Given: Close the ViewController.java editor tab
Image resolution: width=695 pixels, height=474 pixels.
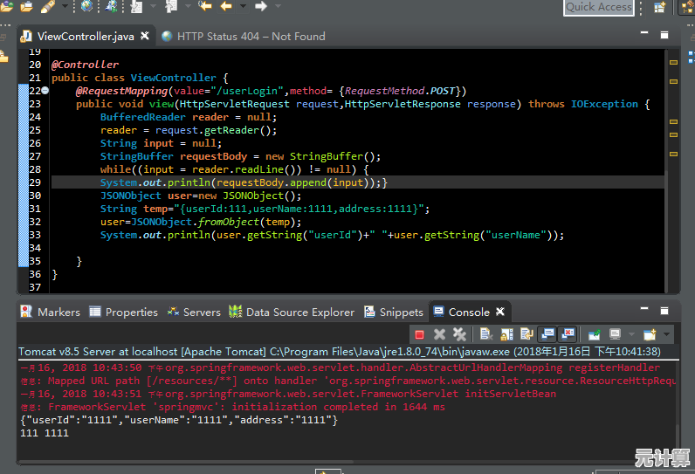Looking at the screenshot, I should 145,36.
